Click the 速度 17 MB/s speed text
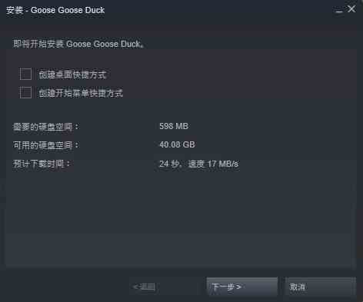This screenshot has height=302, width=363. [213, 164]
